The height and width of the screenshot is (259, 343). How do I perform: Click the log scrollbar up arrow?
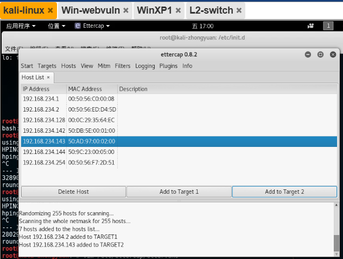click(336, 205)
